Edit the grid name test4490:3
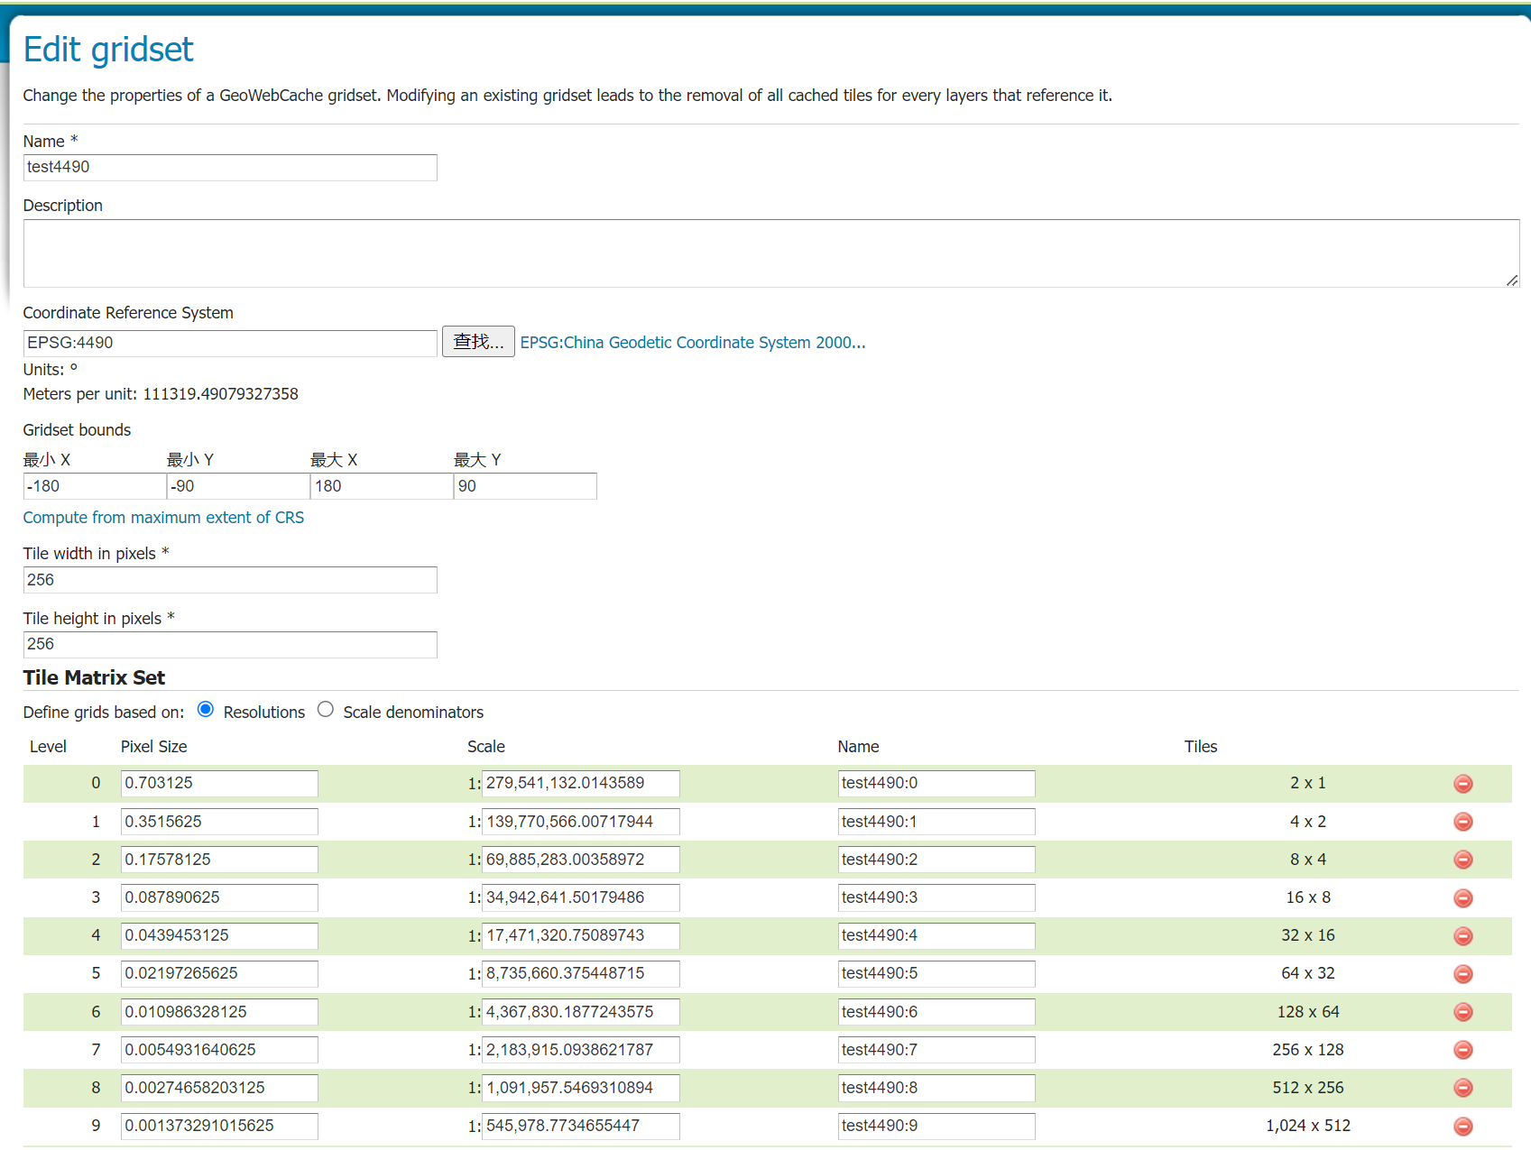This screenshot has width=1531, height=1150. tap(936, 898)
